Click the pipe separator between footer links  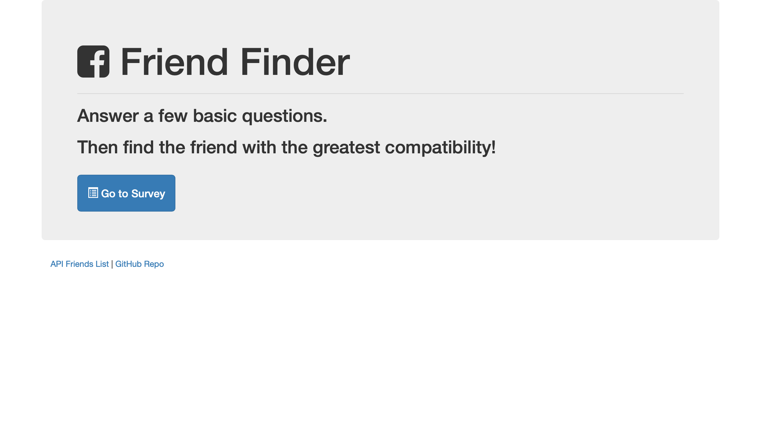pyautogui.click(x=112, y=264)
